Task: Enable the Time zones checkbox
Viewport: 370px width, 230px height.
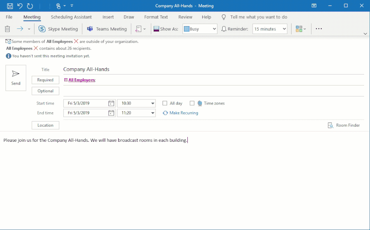Action: click(192, 103)
